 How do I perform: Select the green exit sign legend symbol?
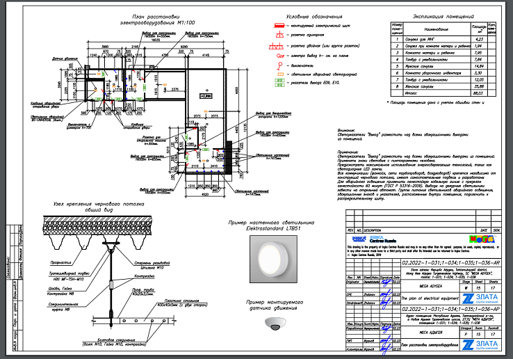(279, 83)
